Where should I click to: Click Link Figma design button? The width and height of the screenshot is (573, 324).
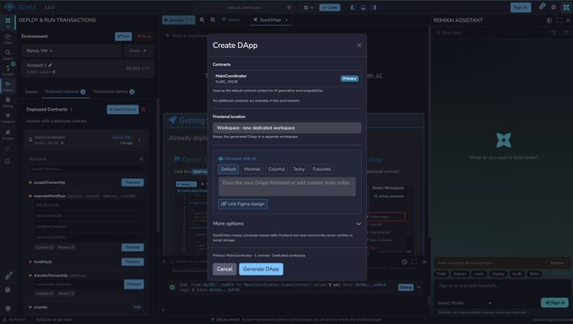coord(243,204)
